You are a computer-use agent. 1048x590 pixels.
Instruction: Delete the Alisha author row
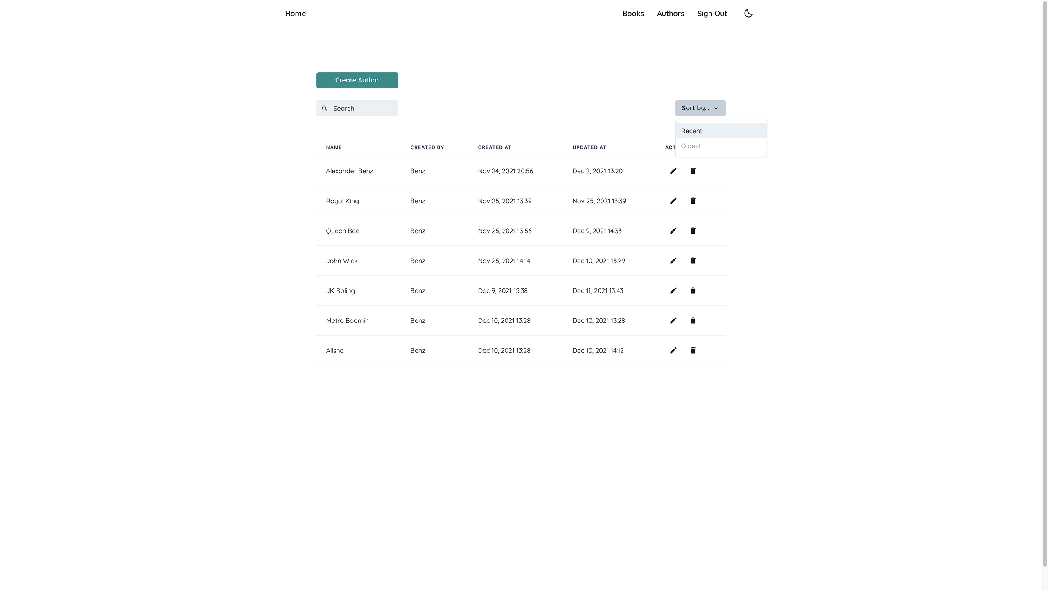click(693, 350)
